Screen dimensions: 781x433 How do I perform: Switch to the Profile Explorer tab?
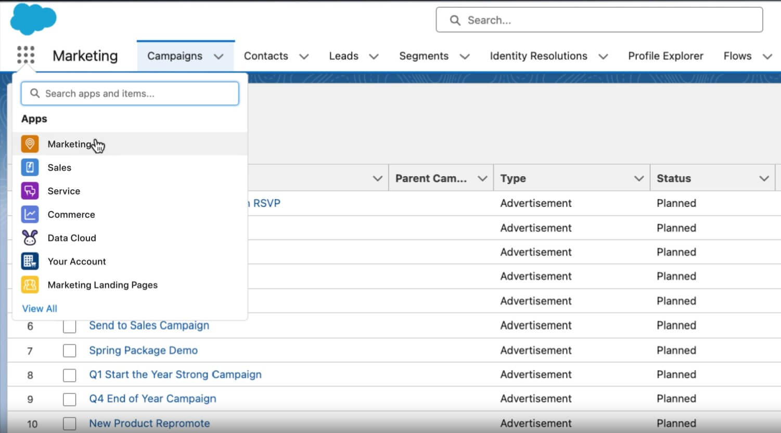click(x=665, y=56)
